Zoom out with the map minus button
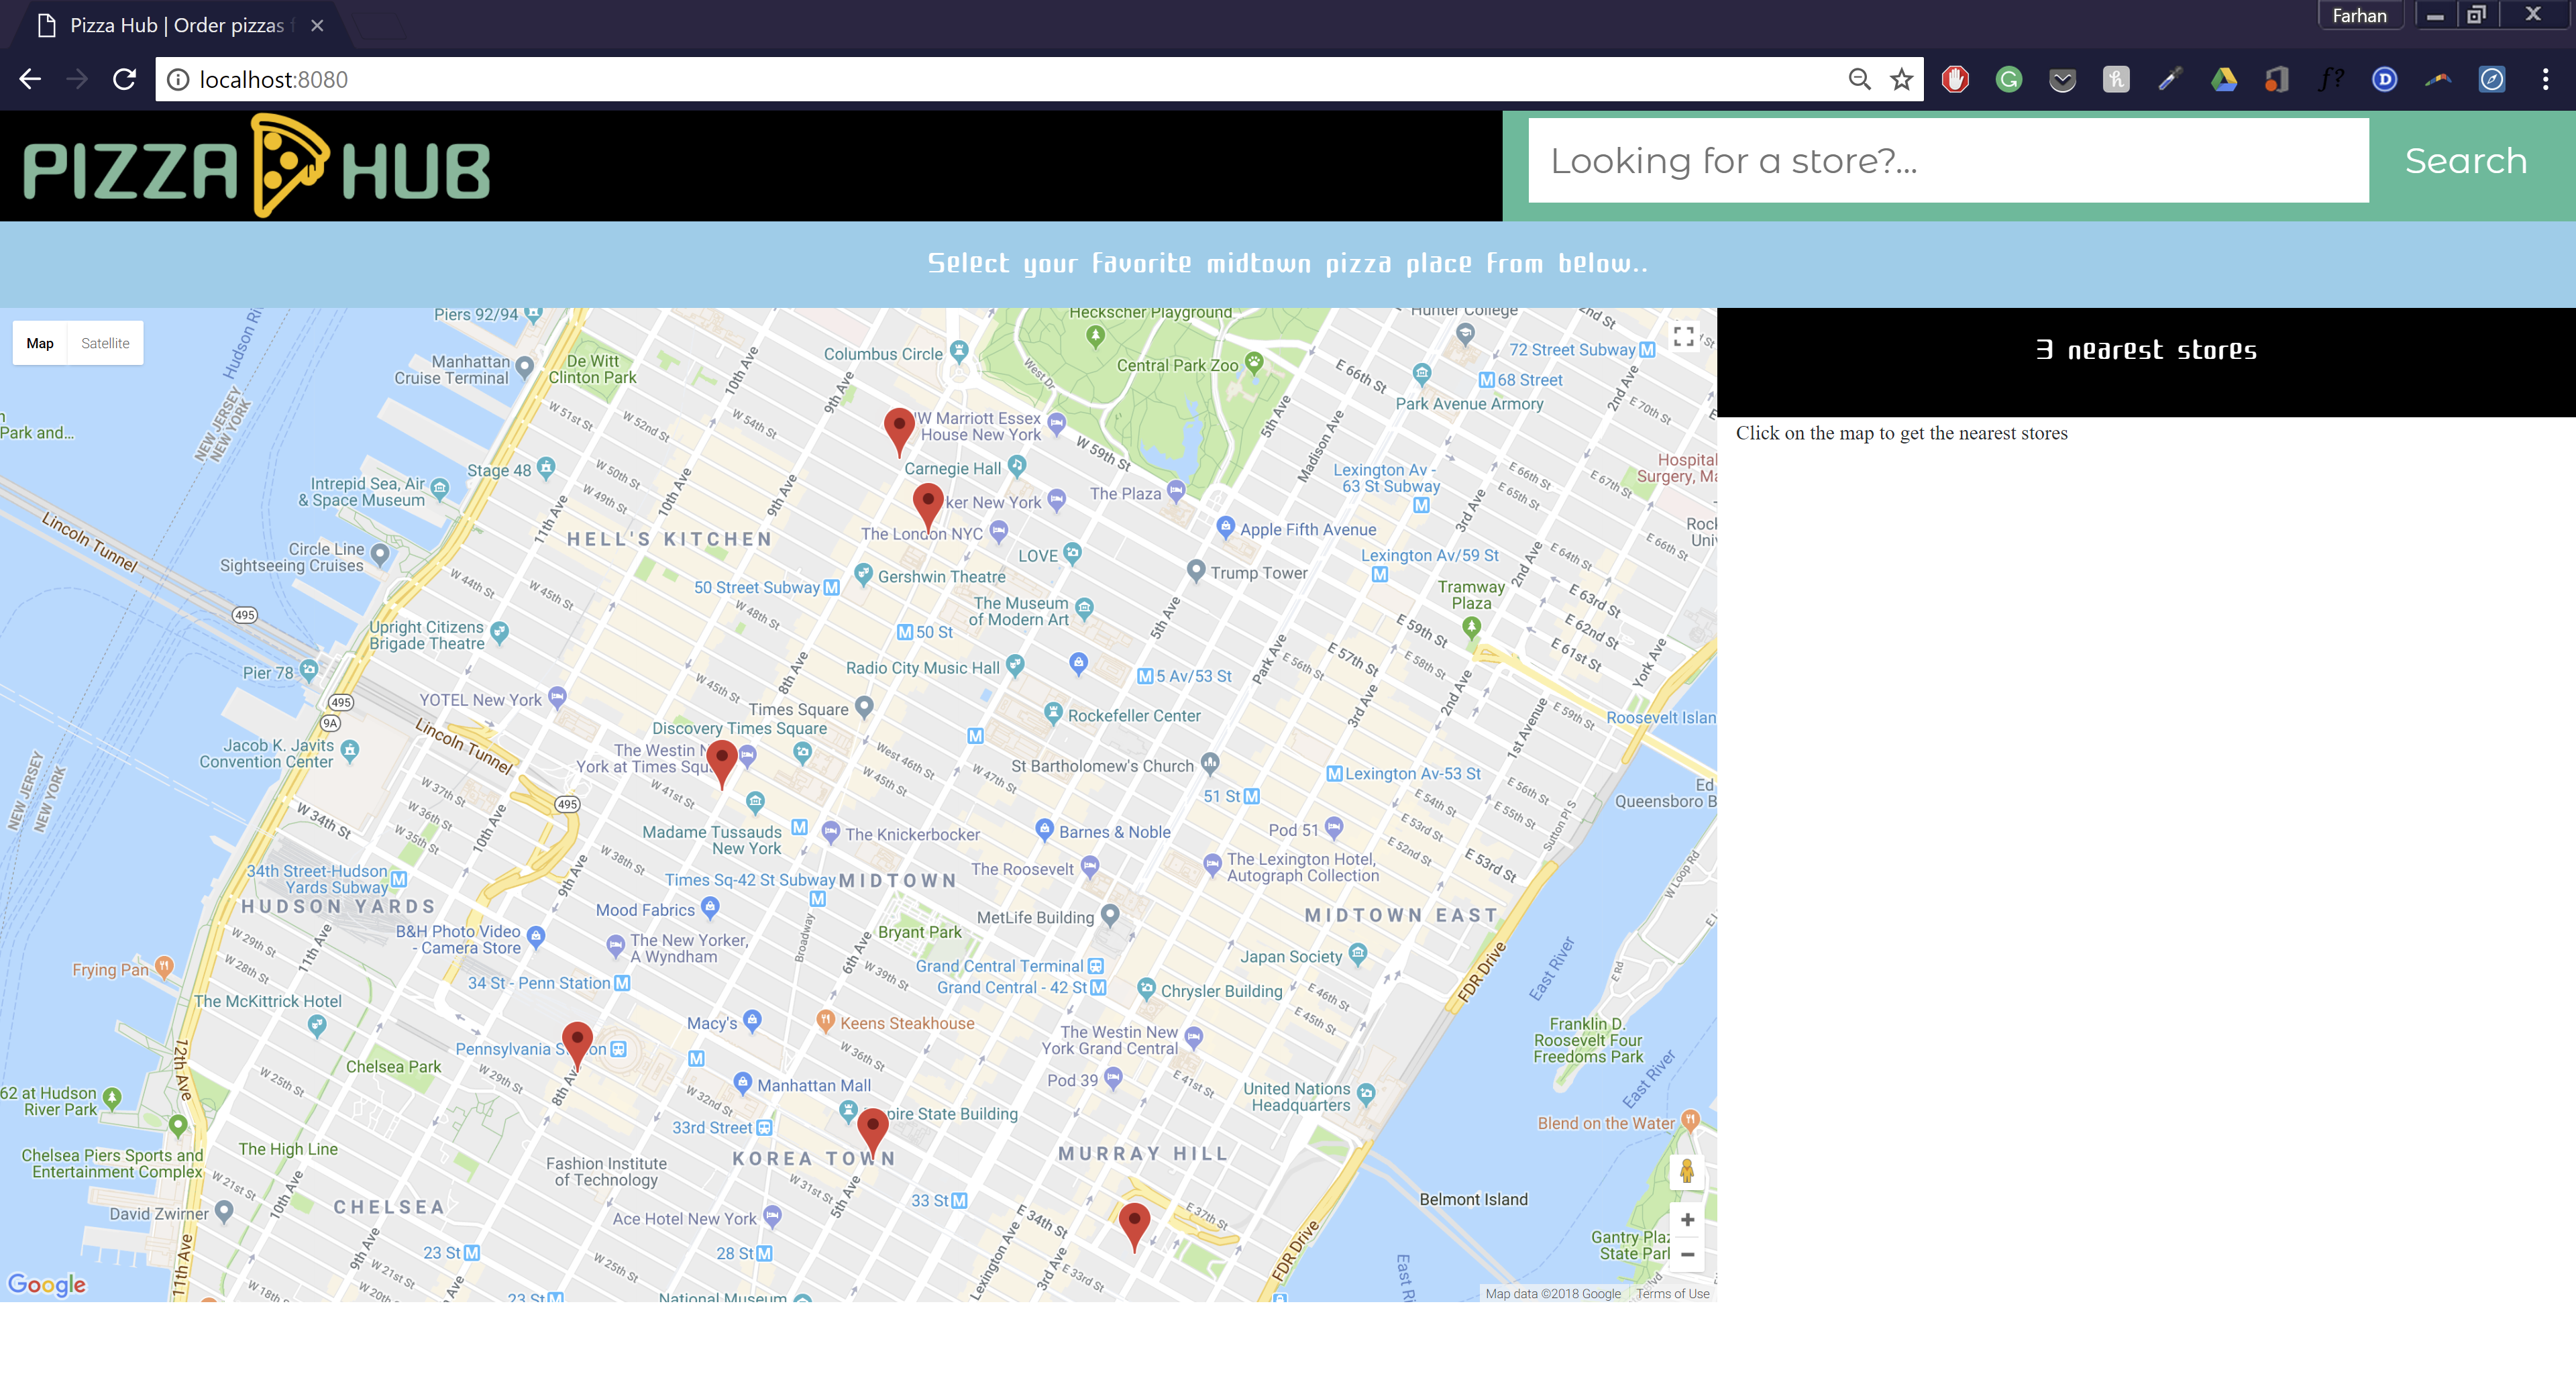 coord(1687,1254)
